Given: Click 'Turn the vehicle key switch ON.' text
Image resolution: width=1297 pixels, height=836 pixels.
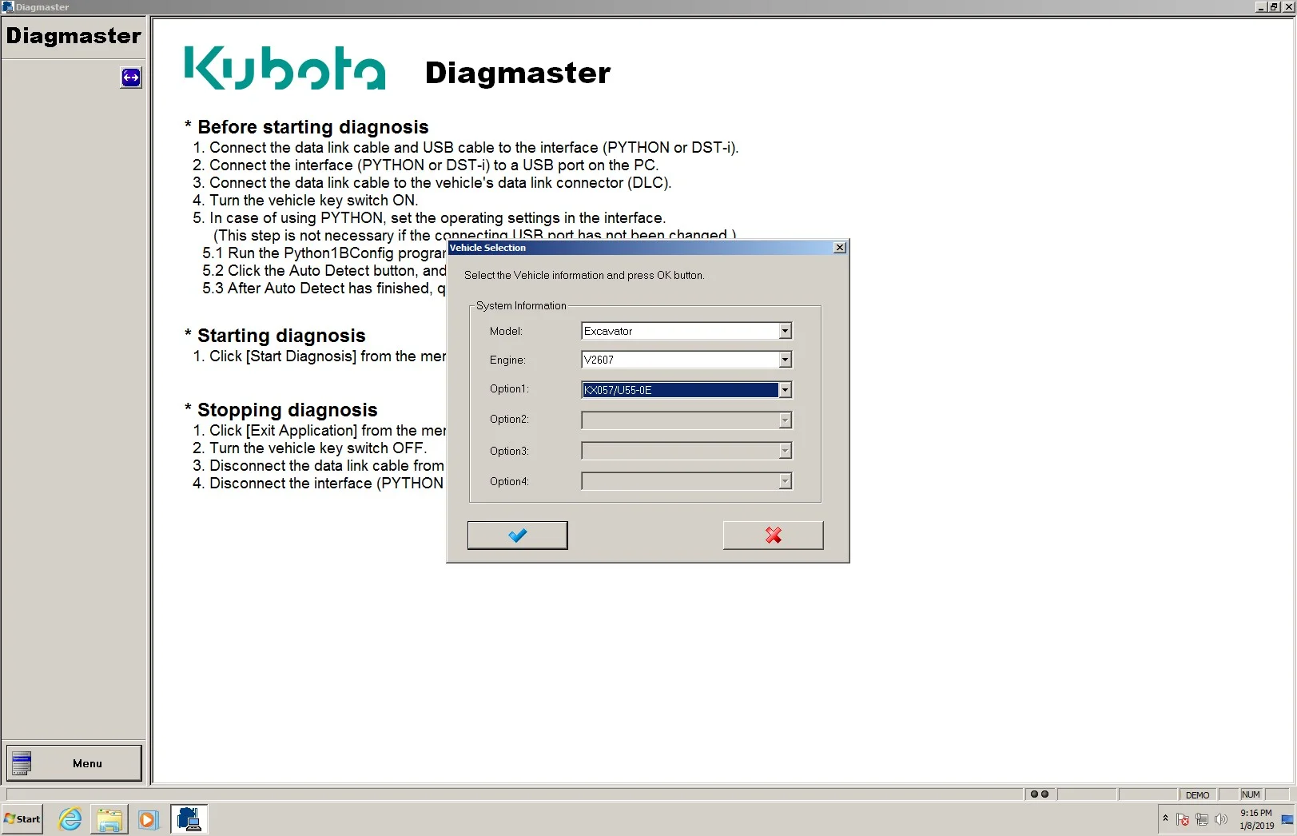Looking at the screenshot, I should point(313,201).
